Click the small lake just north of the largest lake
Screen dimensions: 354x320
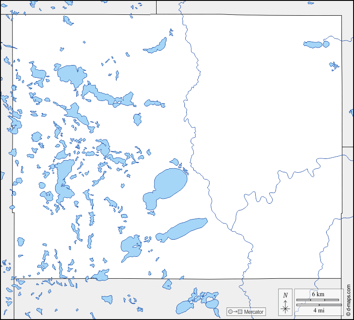click(x=174, y=162)
